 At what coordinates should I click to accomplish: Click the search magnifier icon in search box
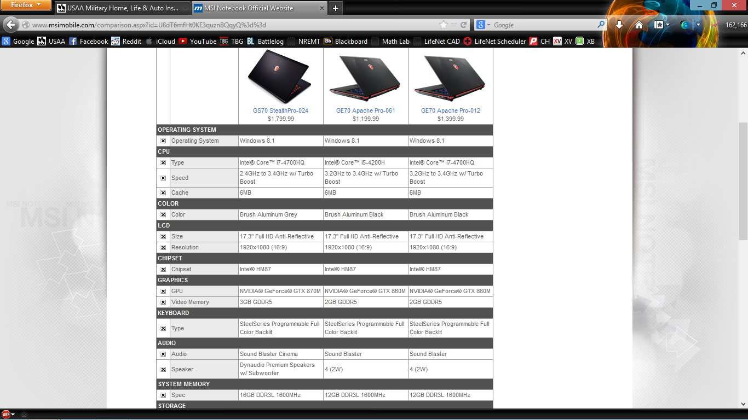coord(601,25)
